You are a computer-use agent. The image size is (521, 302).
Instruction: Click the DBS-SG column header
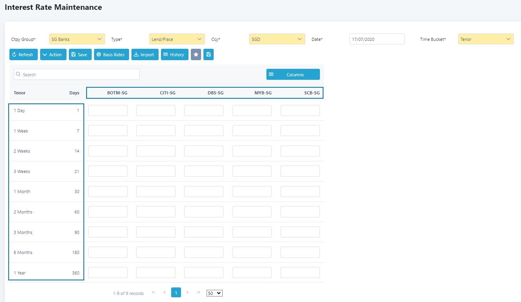coord(216,93)
